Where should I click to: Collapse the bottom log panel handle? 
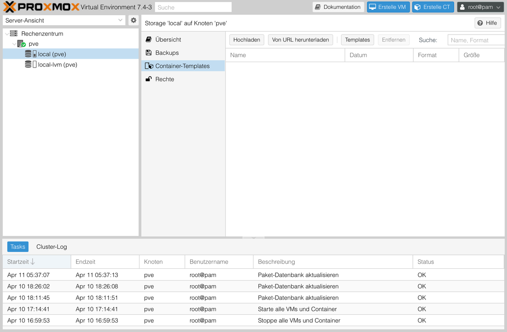(x=253, y=238)
